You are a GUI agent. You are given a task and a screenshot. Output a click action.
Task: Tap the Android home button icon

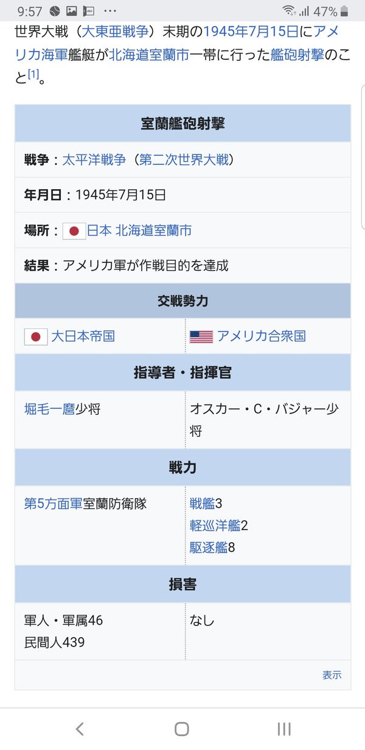pos(182,729)
